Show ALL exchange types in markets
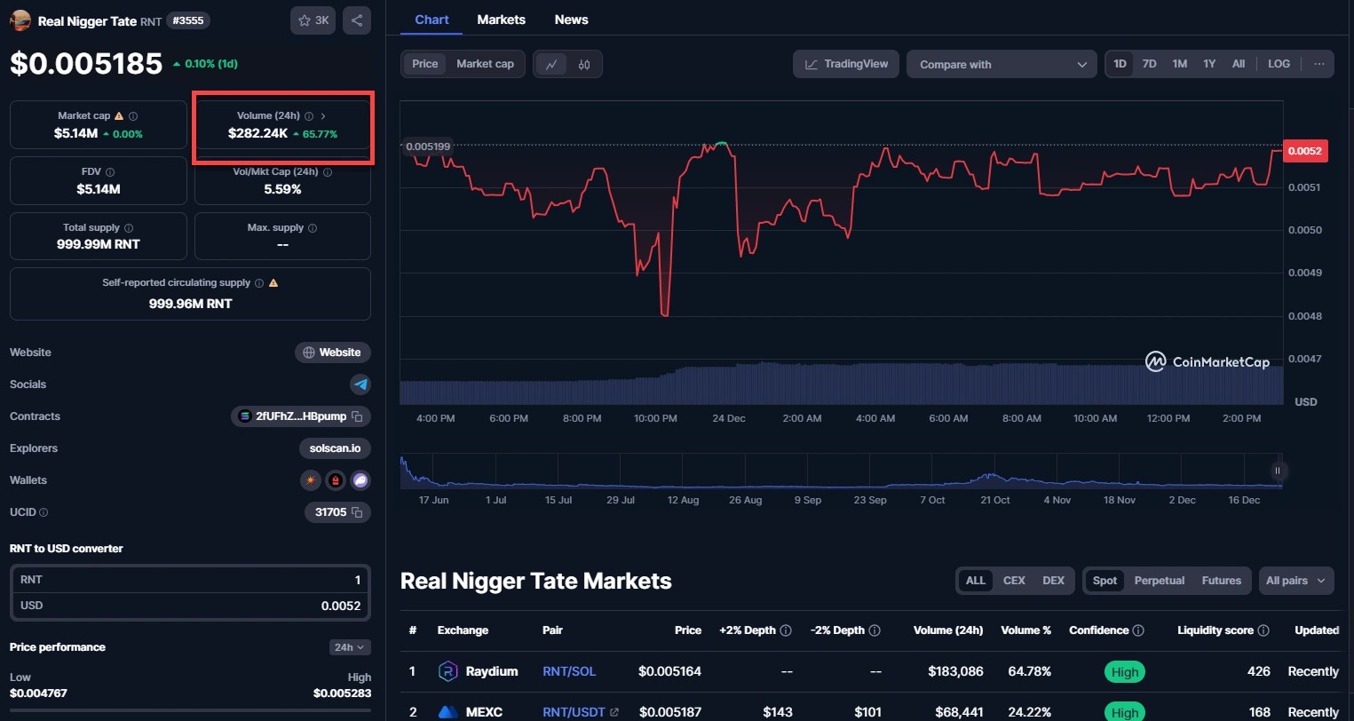The image size is (1354, 721). 976,581
